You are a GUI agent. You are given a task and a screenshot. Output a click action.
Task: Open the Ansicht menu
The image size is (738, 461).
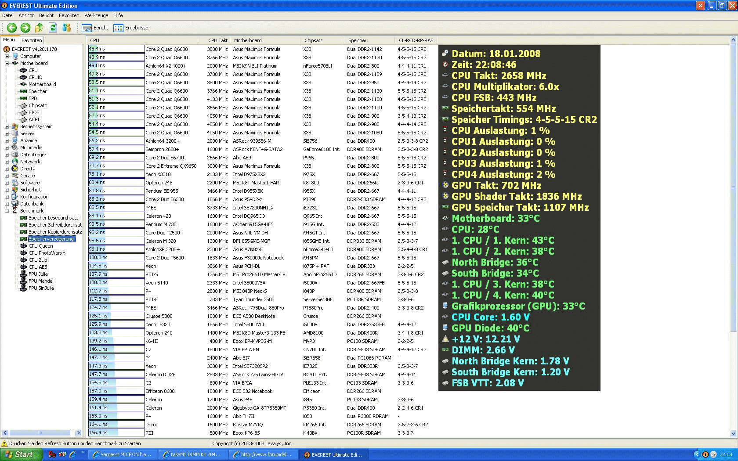pyautogui.click(x=26, y=15)
